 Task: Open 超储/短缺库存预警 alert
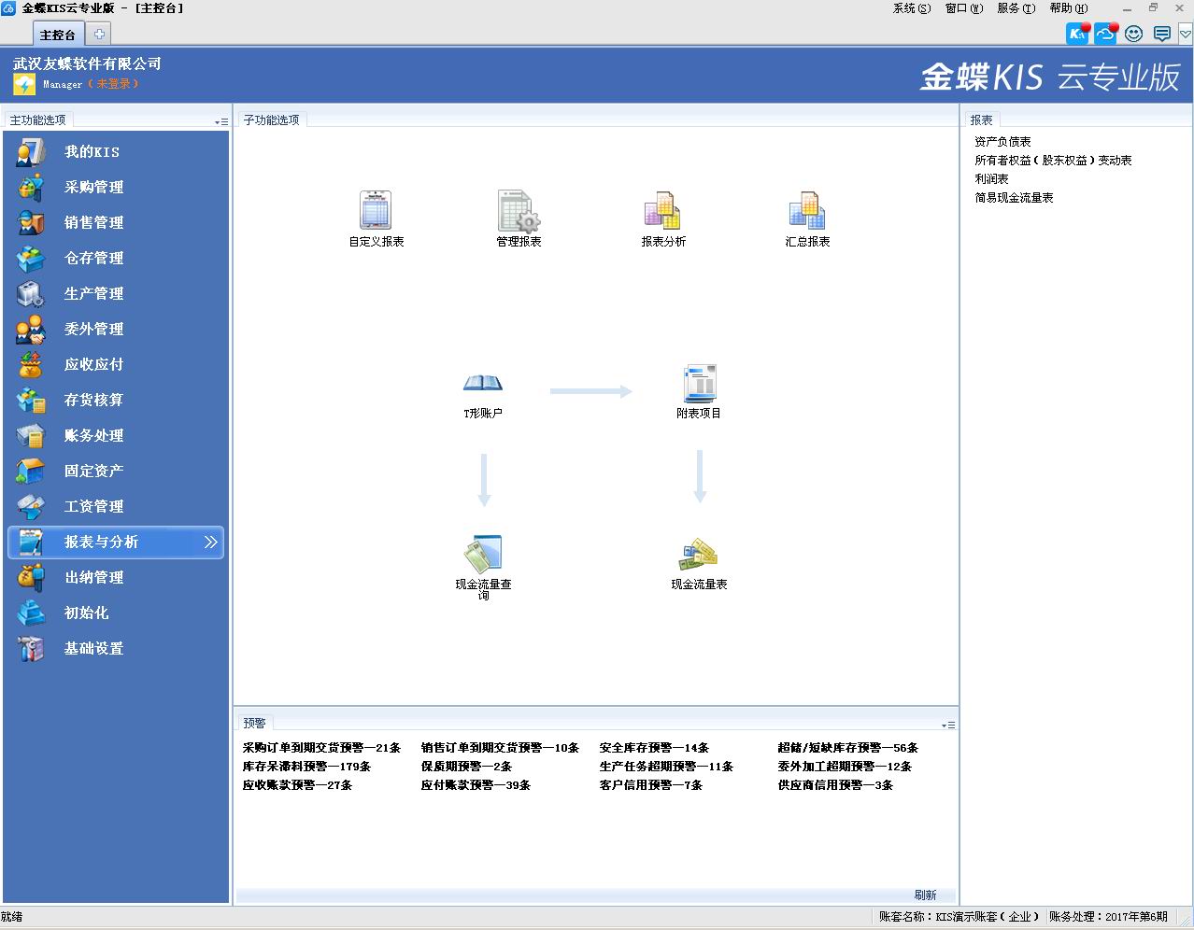point(847,748)
